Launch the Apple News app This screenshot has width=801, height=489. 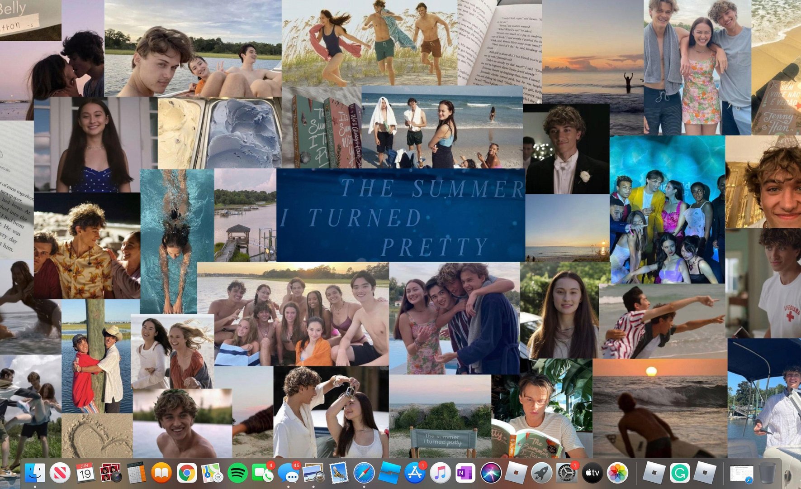point(59,474)
